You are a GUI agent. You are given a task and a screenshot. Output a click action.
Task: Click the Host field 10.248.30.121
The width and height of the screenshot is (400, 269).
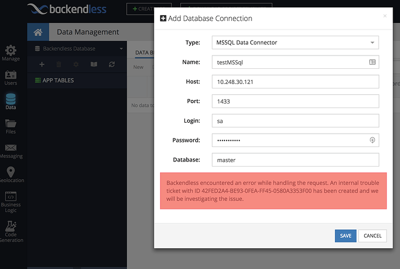(295, 82)
